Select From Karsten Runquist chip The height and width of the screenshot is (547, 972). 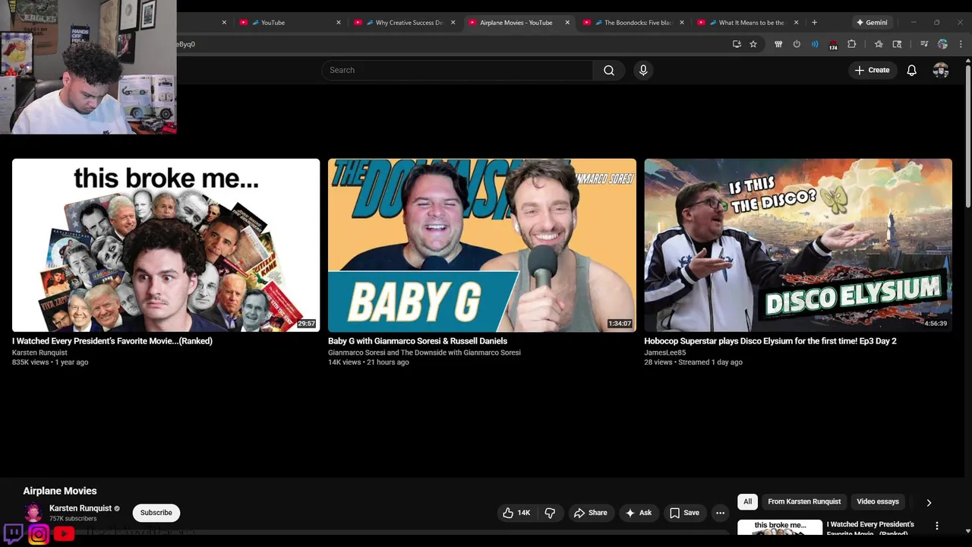(x=804, y=501)
